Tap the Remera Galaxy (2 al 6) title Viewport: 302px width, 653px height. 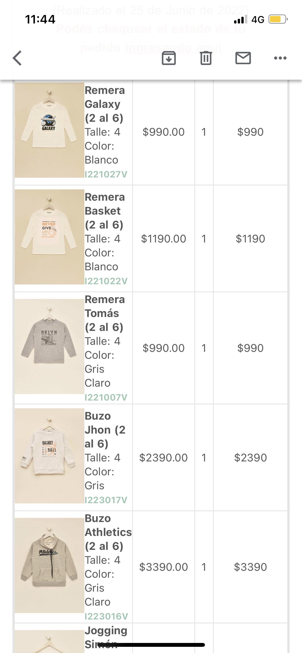(105, 104)
